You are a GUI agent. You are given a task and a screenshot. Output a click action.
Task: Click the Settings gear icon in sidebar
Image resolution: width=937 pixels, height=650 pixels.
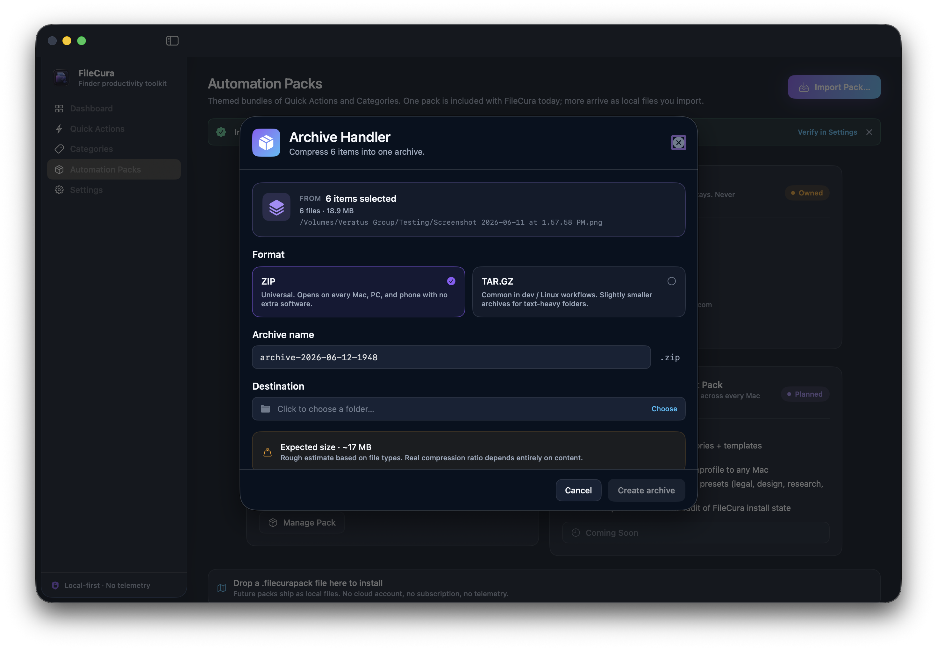click(x=59, y=190)
